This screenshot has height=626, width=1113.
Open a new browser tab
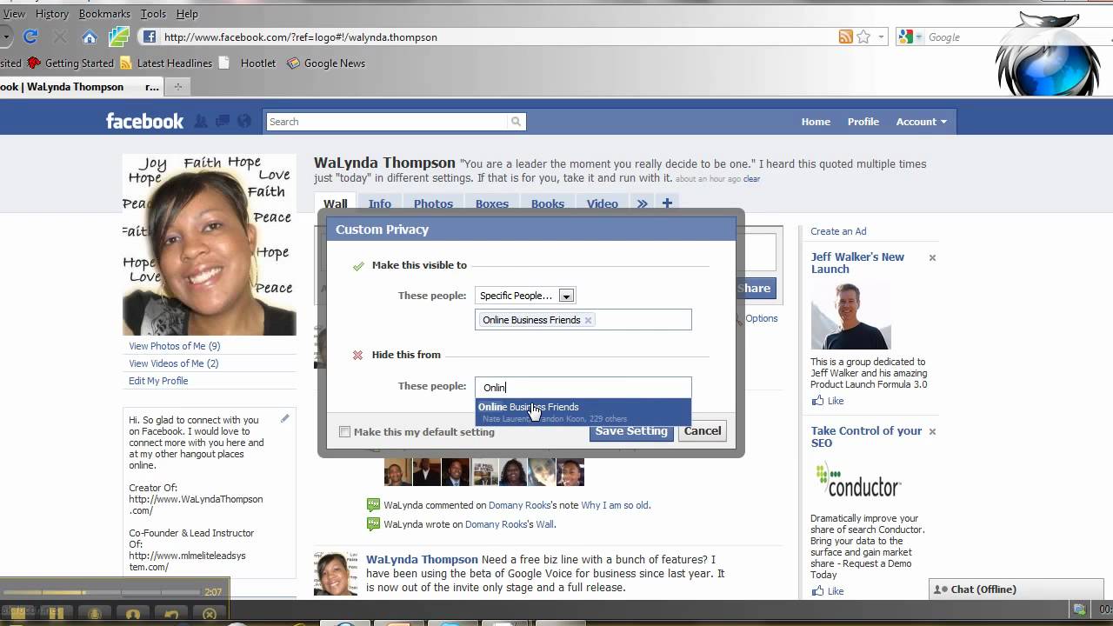[178, 86]
